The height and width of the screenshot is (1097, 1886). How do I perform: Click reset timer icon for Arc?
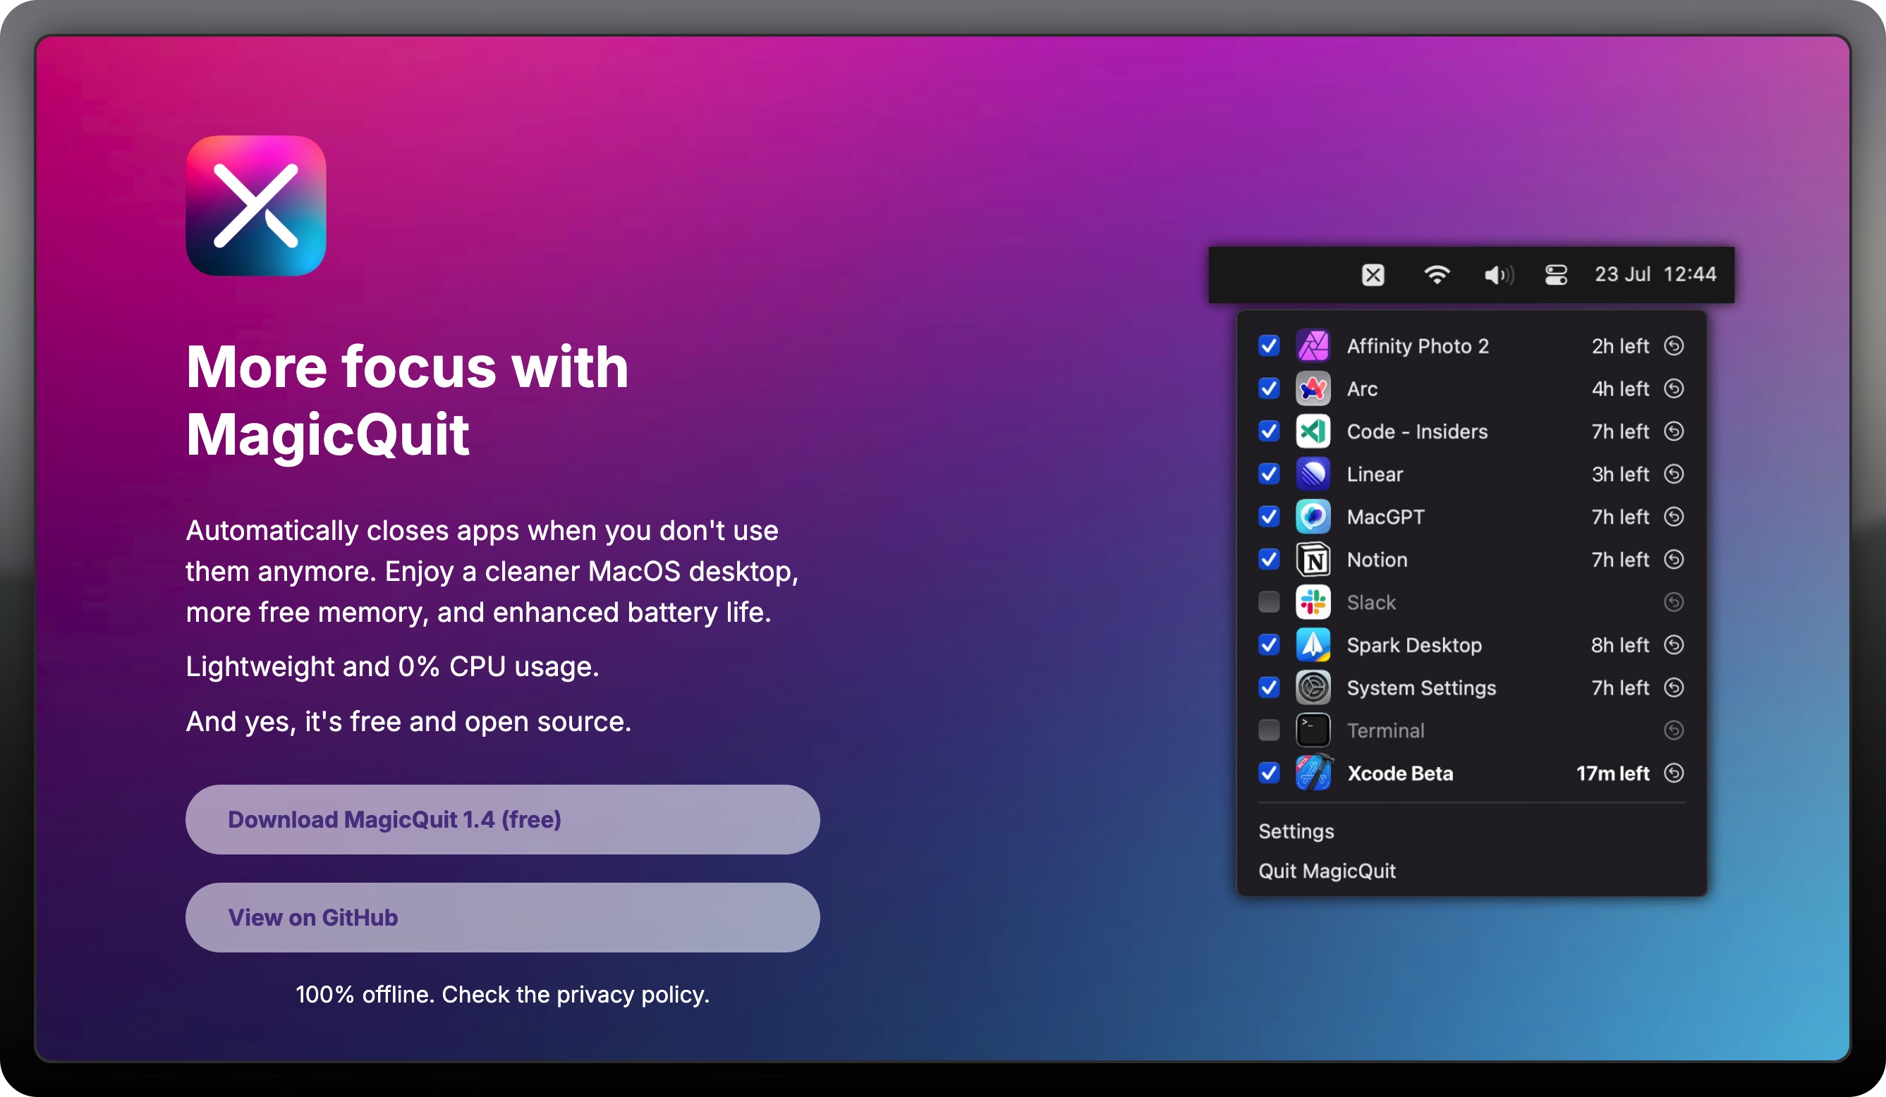click(x=1674, y=388)
